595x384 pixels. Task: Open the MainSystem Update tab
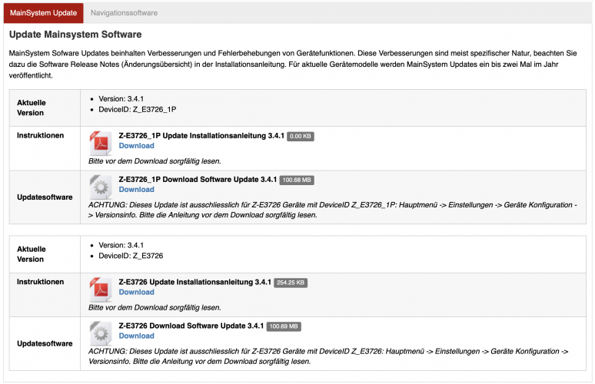coord(43,13)
